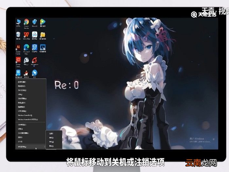This screenshot has width=229, height=172.
Task: Choose Sign out in the submenu
Action: point(54,134)
